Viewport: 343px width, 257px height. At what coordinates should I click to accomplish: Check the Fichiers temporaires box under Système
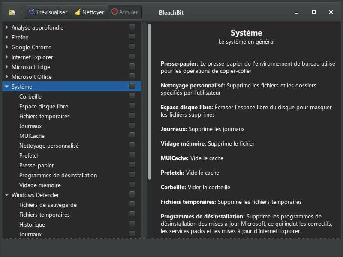tap(132, 115)
